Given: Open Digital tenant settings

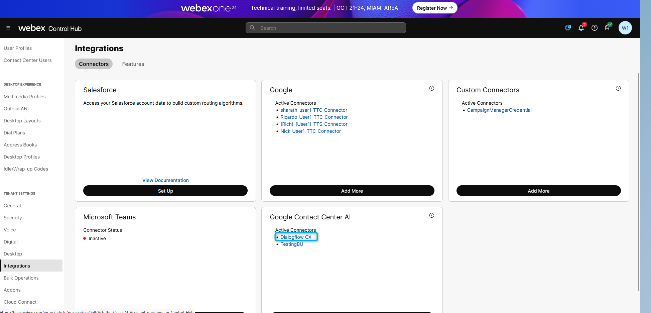Looking at the screenshot, I should tap(11, 242).
